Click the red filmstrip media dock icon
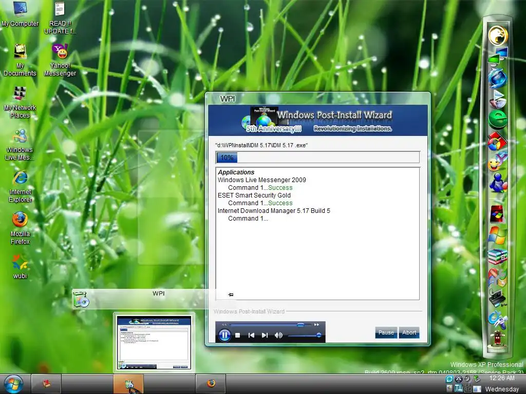Screen dimensions: 526x394 pyautogui.click(x=497, y=141)
